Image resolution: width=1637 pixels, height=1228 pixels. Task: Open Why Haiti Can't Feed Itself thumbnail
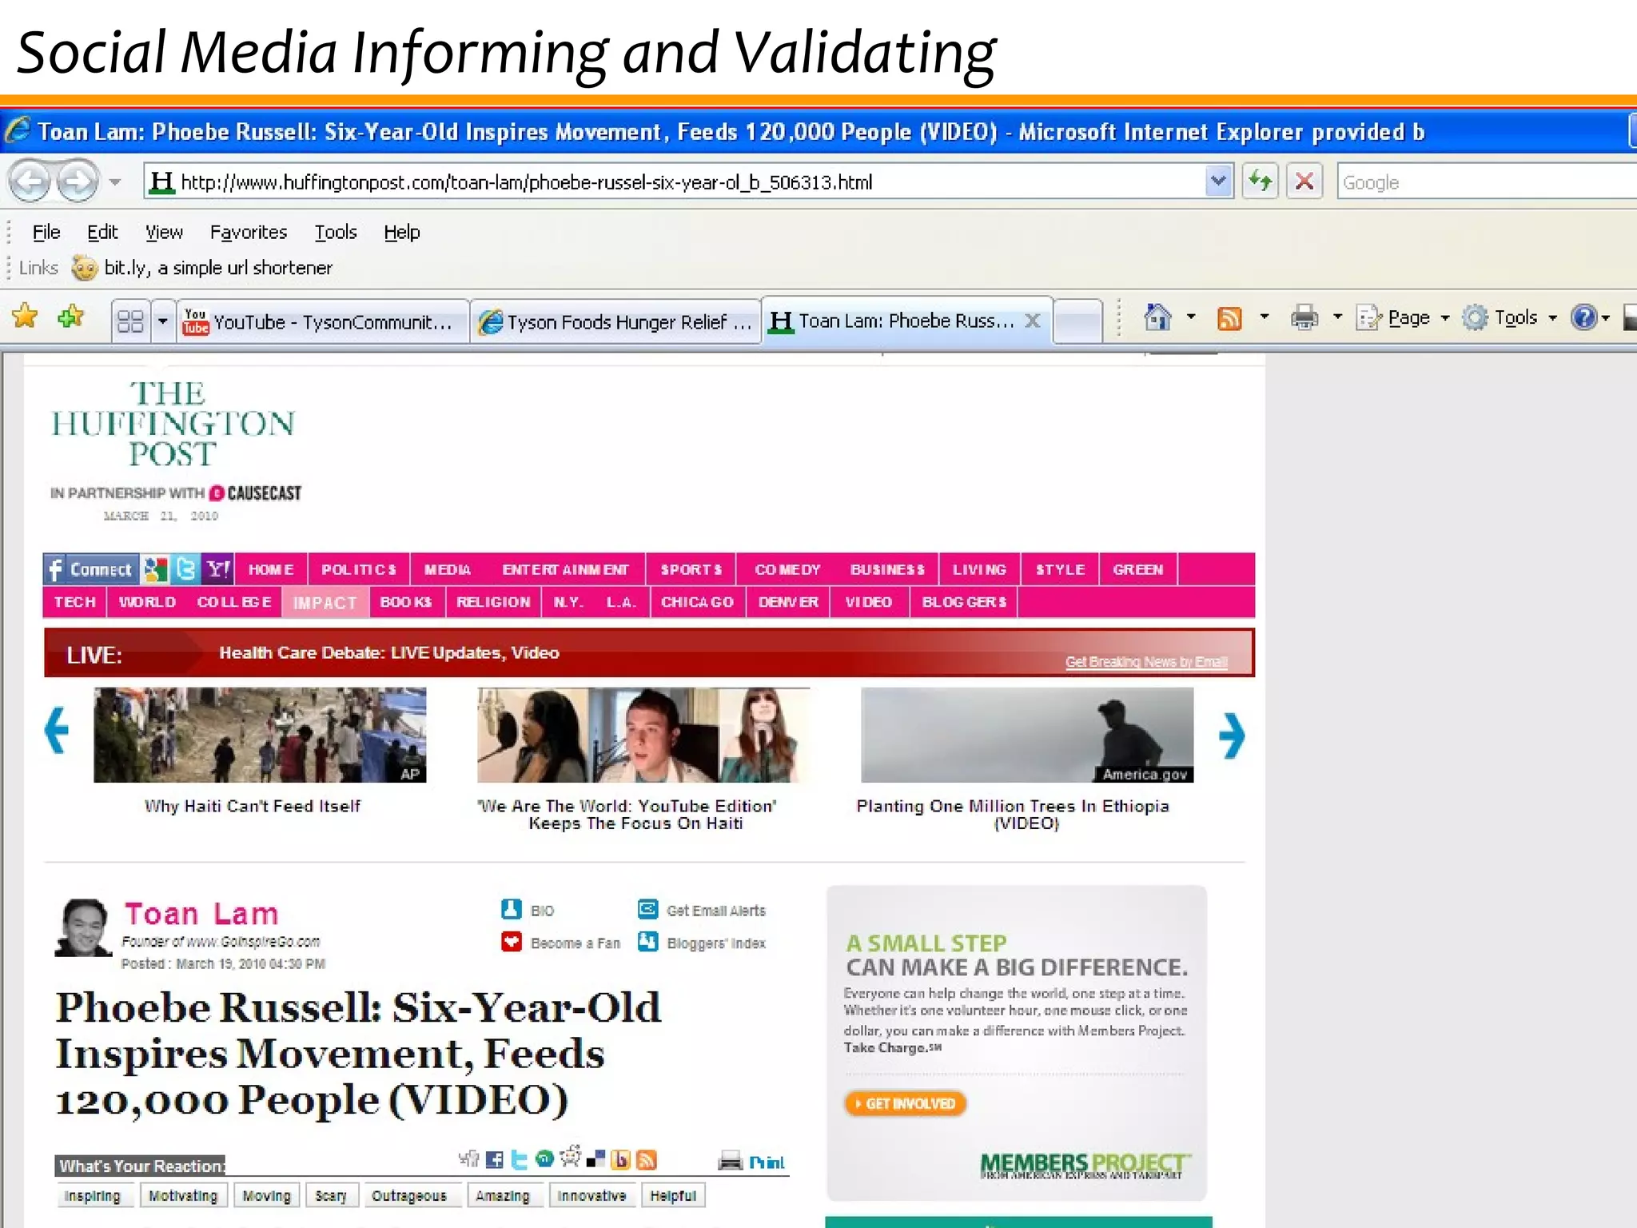point(260,735)
